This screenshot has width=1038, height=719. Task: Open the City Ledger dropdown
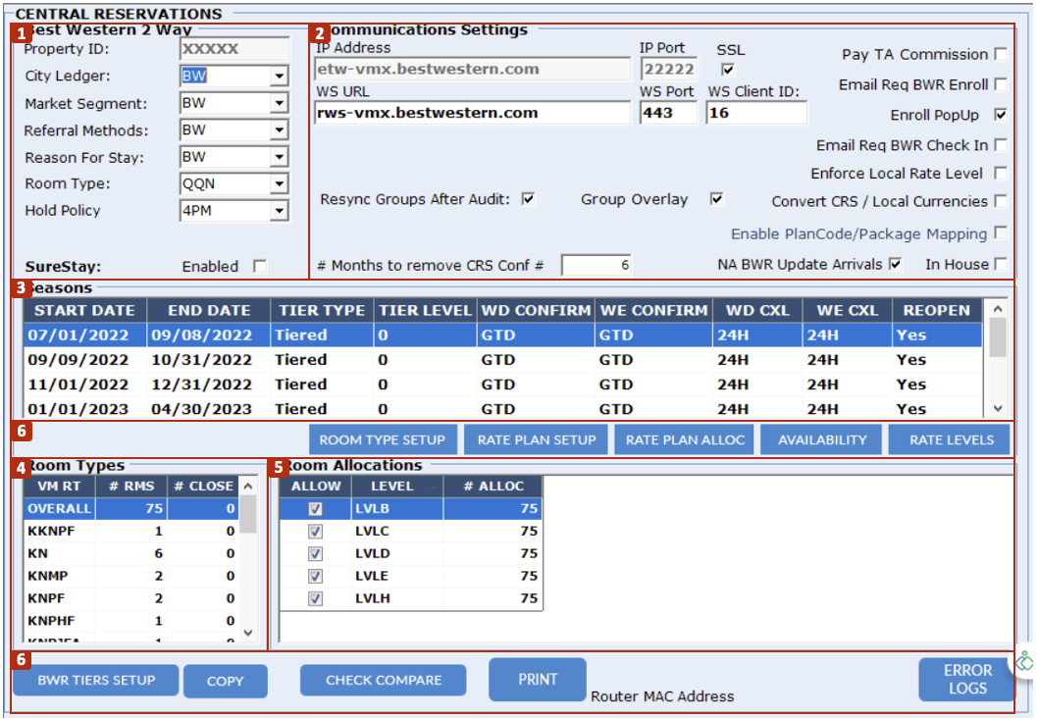click(x=280, y=77)
